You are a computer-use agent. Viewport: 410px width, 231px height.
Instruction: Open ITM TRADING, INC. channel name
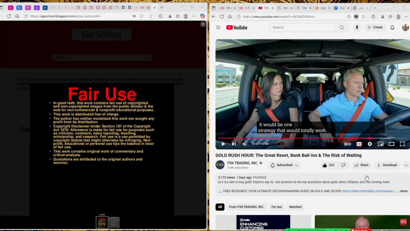coord(242,163)
